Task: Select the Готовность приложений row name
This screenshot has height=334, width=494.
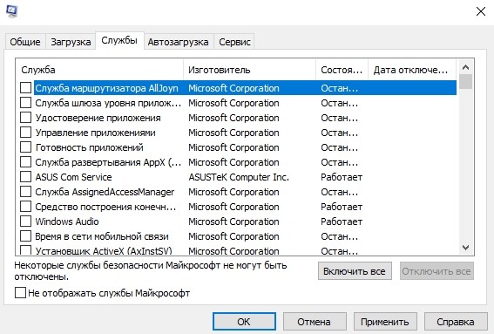Action: coord(89,147)
